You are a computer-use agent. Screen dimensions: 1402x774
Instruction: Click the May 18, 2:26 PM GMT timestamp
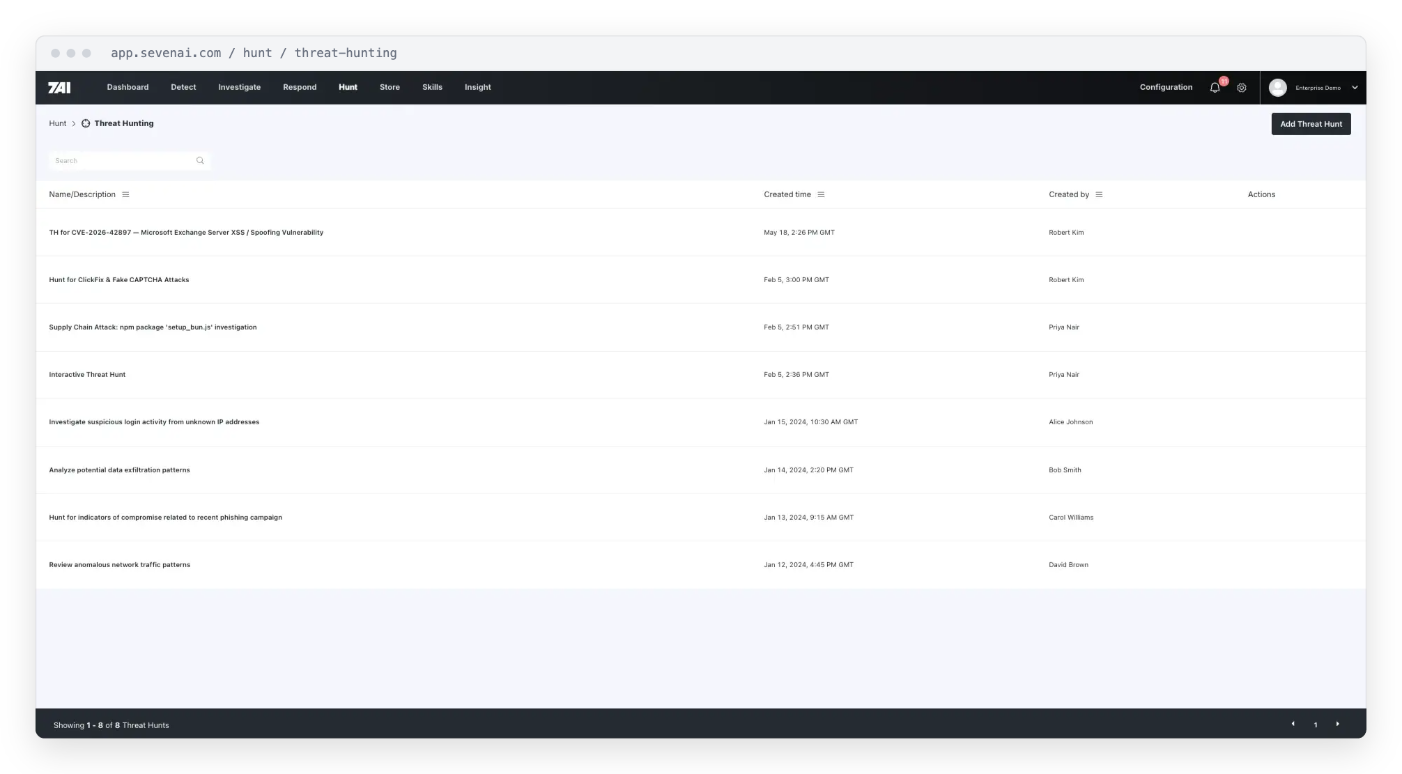click(799, 233)
